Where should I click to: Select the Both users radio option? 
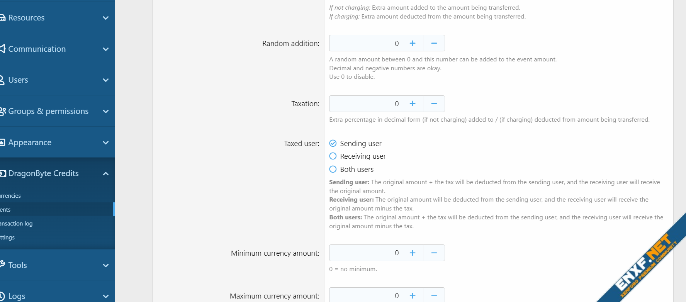(x=333, y=169)
